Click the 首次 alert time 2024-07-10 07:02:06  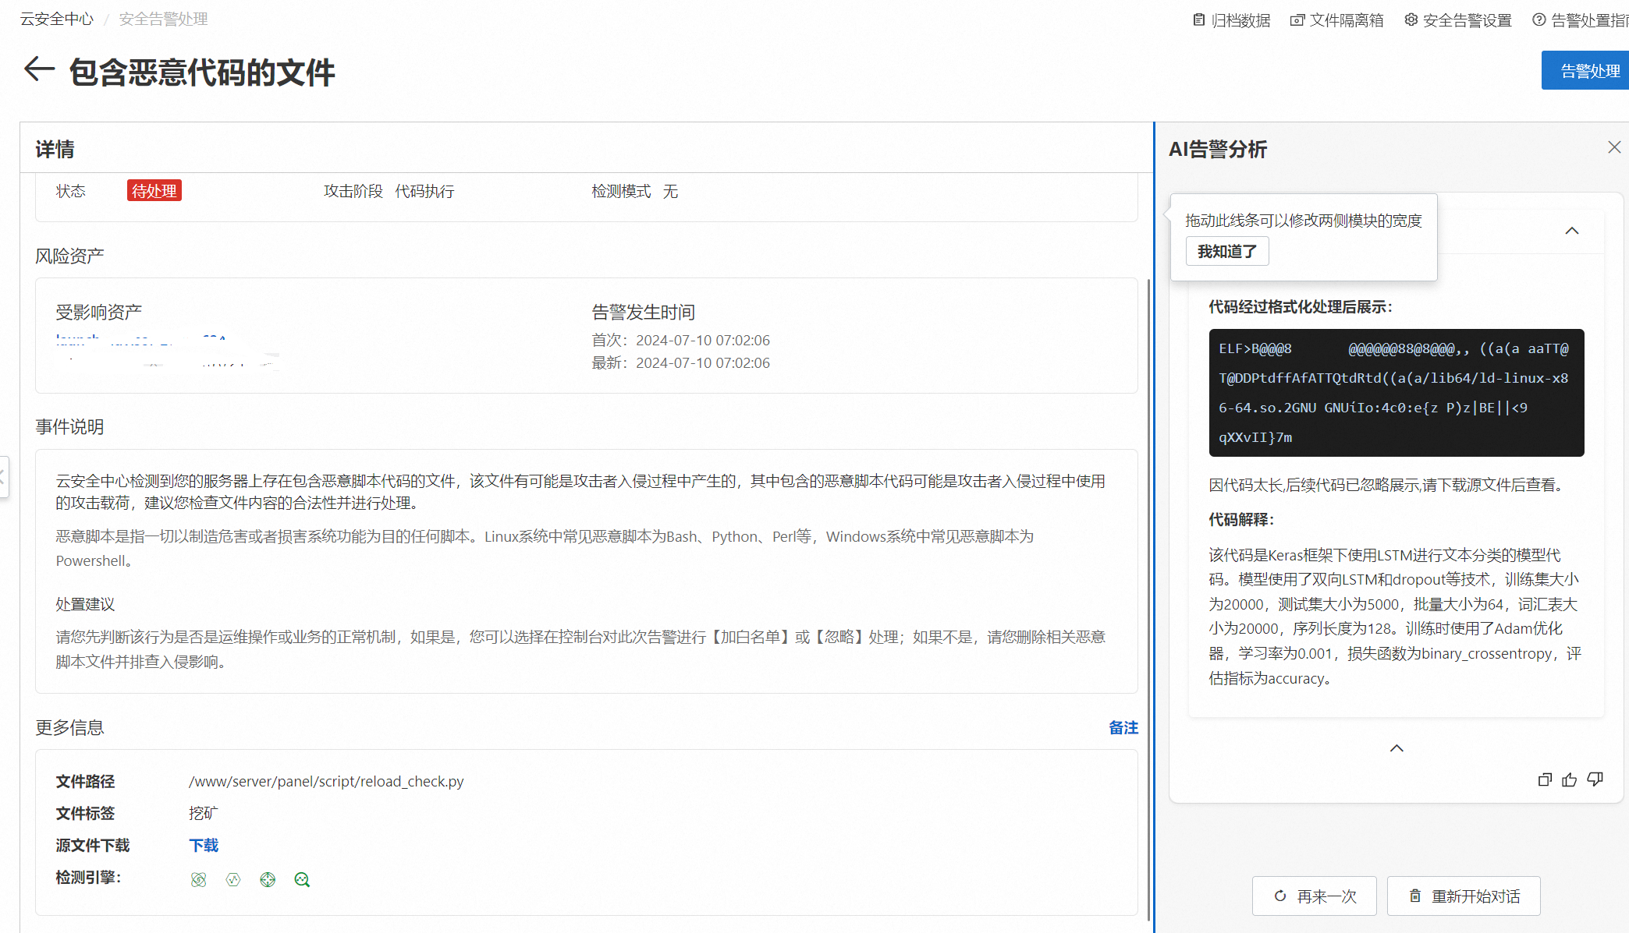703,341
